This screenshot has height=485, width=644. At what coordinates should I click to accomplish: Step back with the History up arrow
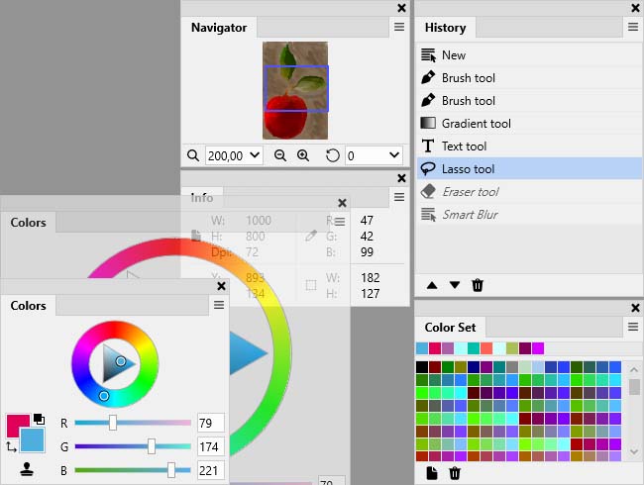tap(432, 285)
